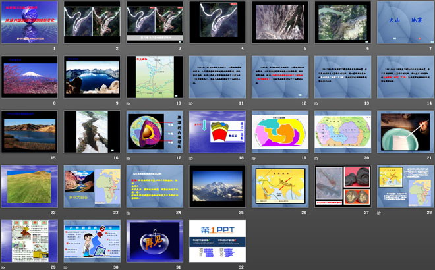Click animation star icon below slide 17
This screenshot has width=435, height=270.
pyautogui.click(x=129, y=158)
